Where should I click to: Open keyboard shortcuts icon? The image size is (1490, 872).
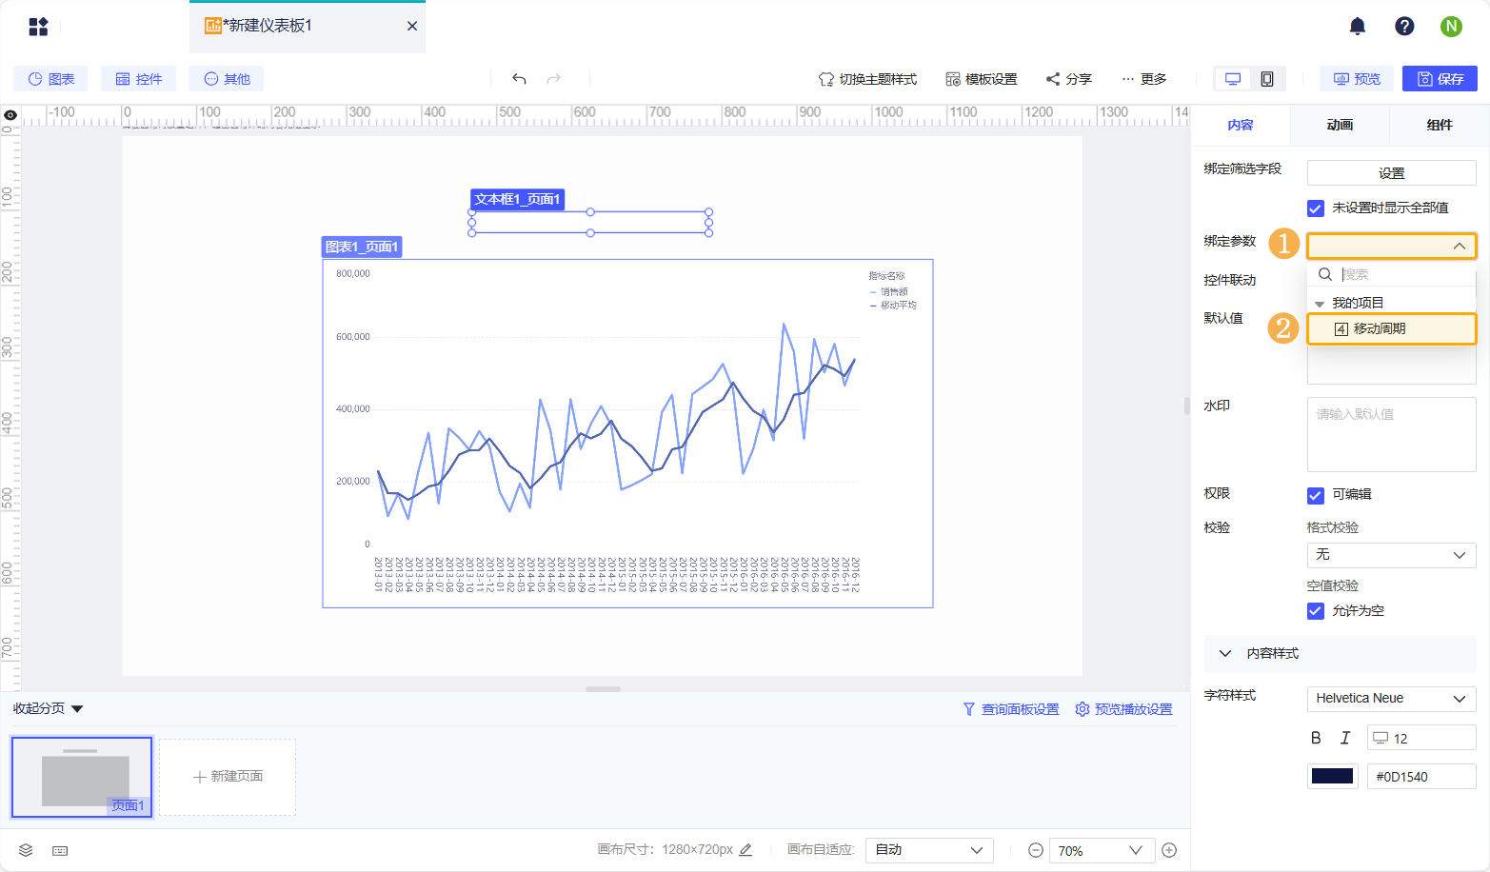pyautogui.click(x=60, y=850)
